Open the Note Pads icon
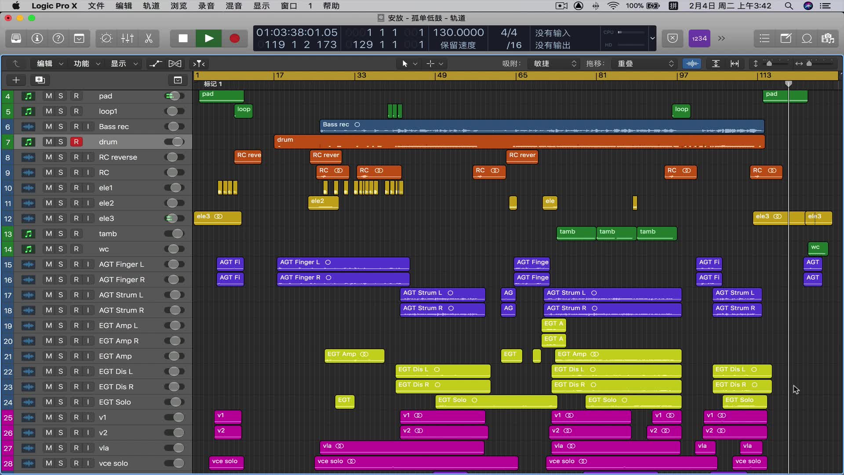The width and height of the screenshot is (844, 475). click(786, 38)
